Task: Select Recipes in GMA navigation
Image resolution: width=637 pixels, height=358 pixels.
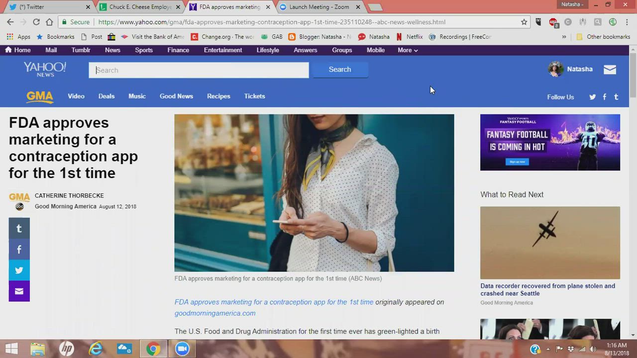Action: (x=218, y=96)
